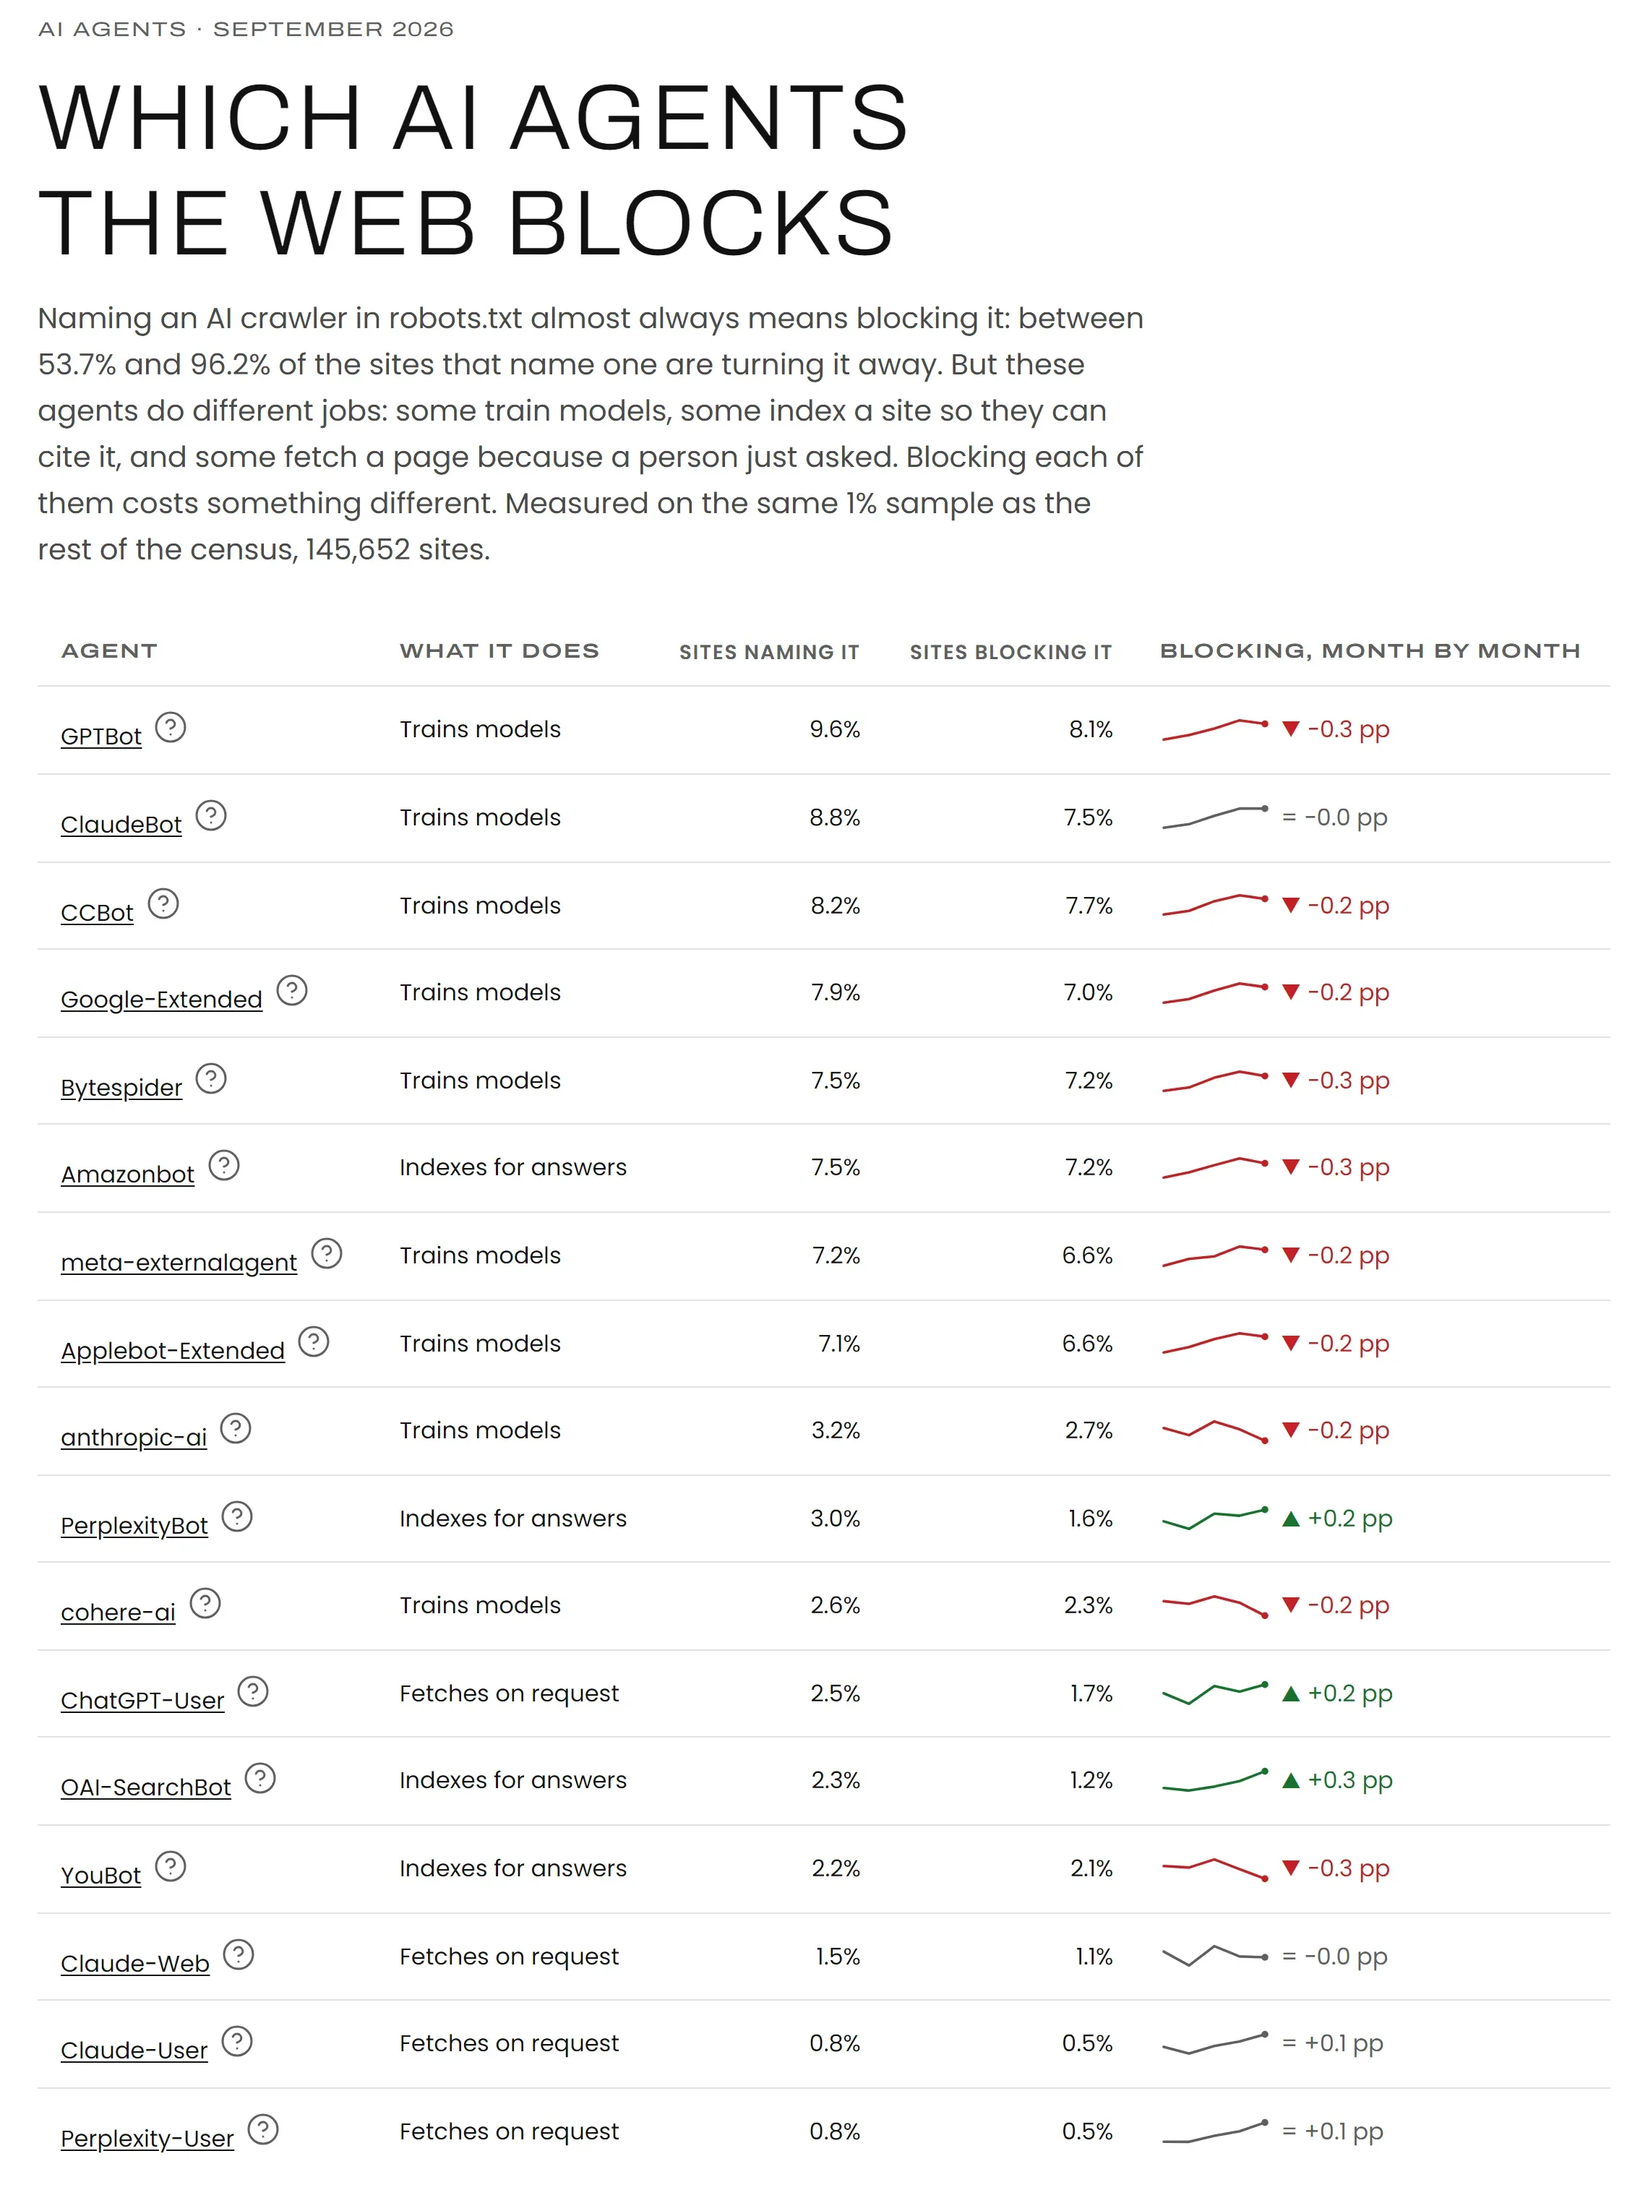The width and height of the screenshot is (1648, 2190).
Task: Open the anthropic-ai agent link
Action: [134, 1438]
